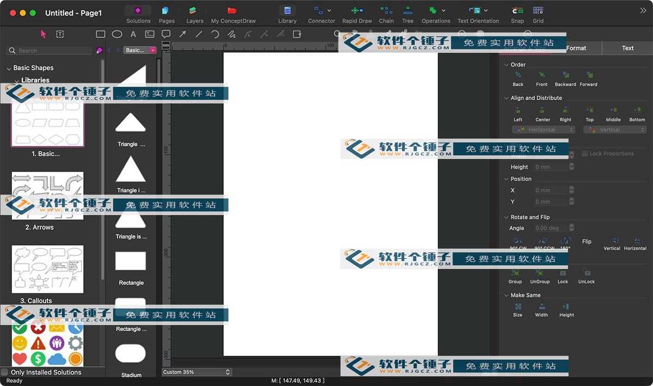This screenshot has width=653, height=386.
Task: Collapse the Basic Shapes tree section
Action: click(x=9, y=69)
